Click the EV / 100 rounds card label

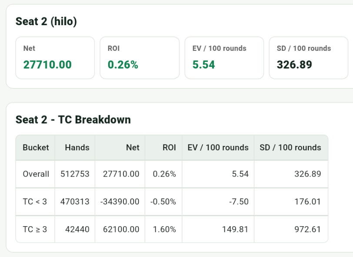[x=219, y=48]
